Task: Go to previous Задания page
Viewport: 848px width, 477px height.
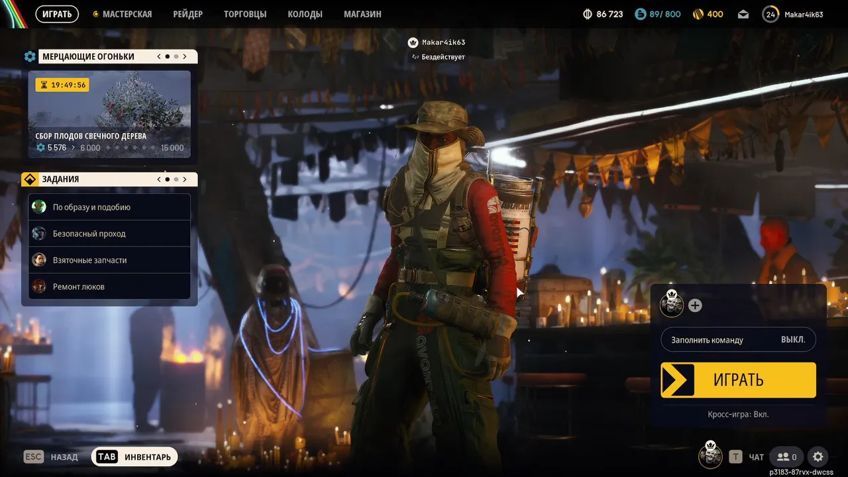Action: click(x=159, y=179)
